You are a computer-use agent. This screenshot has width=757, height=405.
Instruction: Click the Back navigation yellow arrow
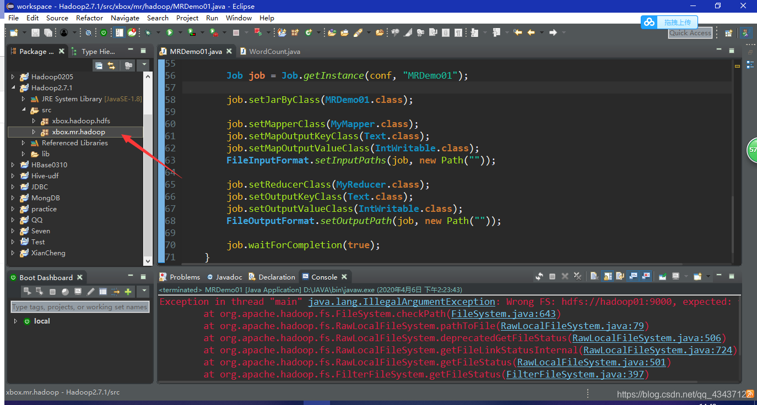point(531,32)
